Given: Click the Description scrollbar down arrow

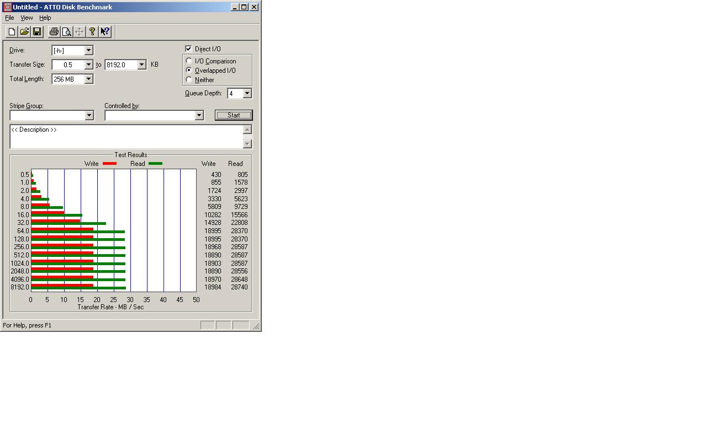Looking at the screenshot, I should [x=247, y=144].
